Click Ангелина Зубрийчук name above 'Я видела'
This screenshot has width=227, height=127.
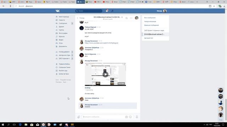point(92,48)
